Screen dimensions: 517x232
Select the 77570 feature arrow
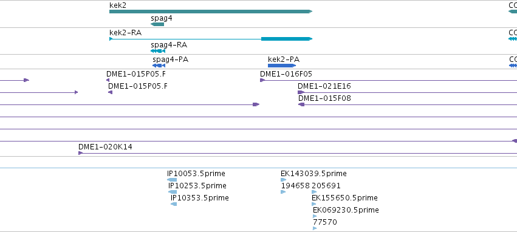tap(315, 228)
